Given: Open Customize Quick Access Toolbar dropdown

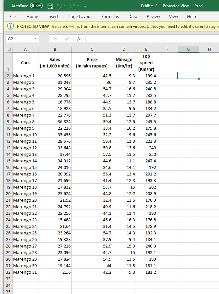Looking at the screenshot, I should pos(85,6).
